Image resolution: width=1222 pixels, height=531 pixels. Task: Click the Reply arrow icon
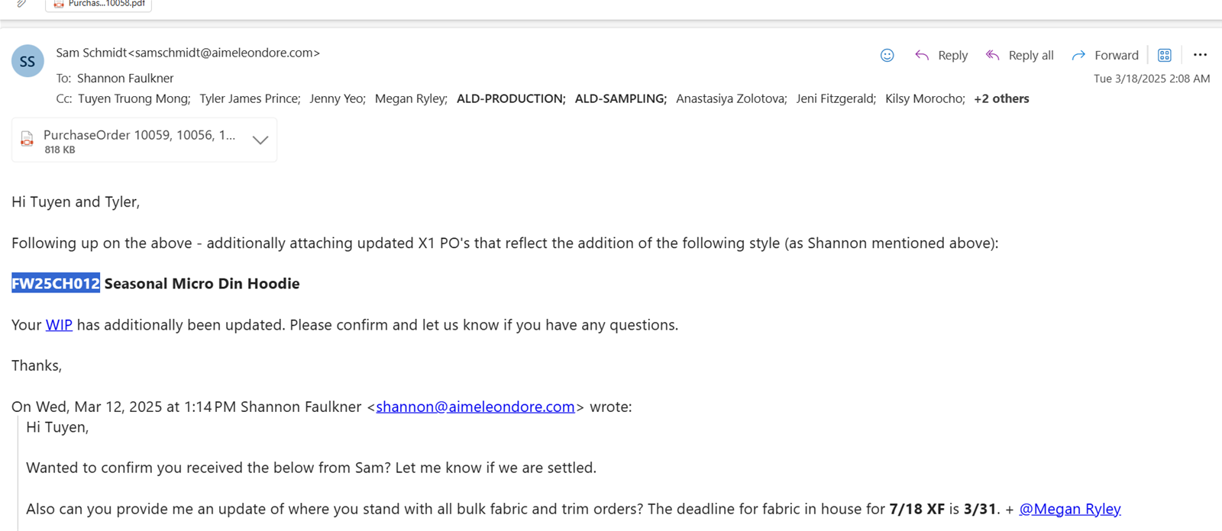(x=922, y=55)
